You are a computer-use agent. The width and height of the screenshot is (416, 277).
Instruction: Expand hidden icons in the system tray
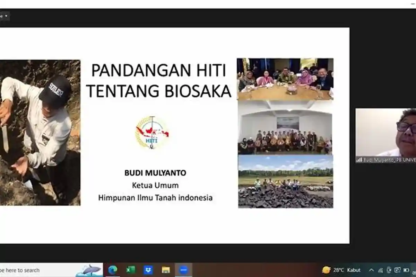[x=371, y=270]
